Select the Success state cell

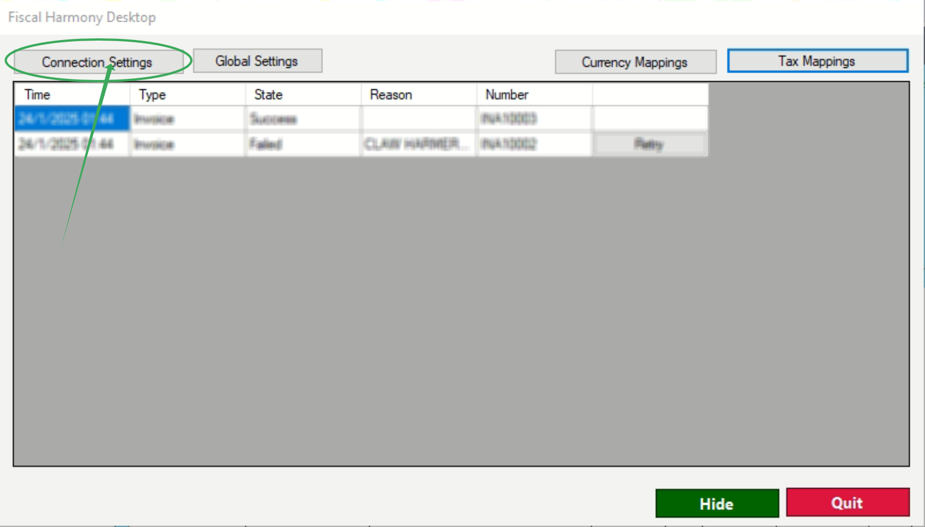[x=303, y=119]
